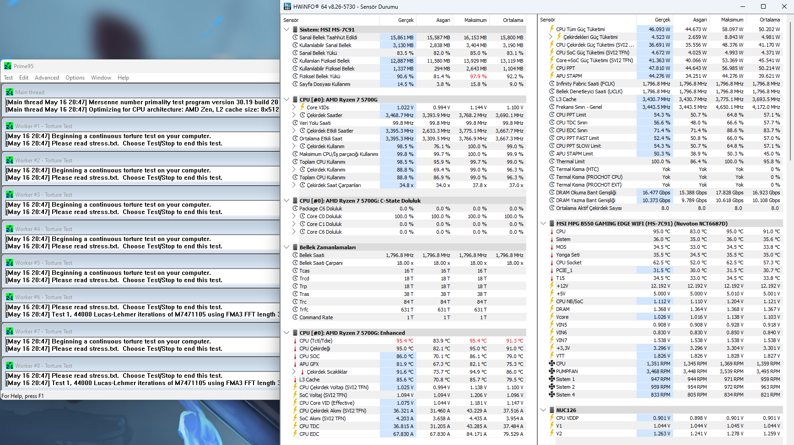Open the Advanced menu in Prime95
The image size is (794, 445).
tap(47, 78)
